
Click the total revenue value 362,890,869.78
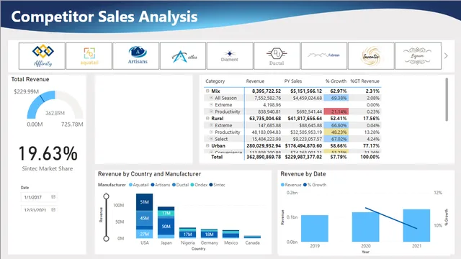[264, 157]
